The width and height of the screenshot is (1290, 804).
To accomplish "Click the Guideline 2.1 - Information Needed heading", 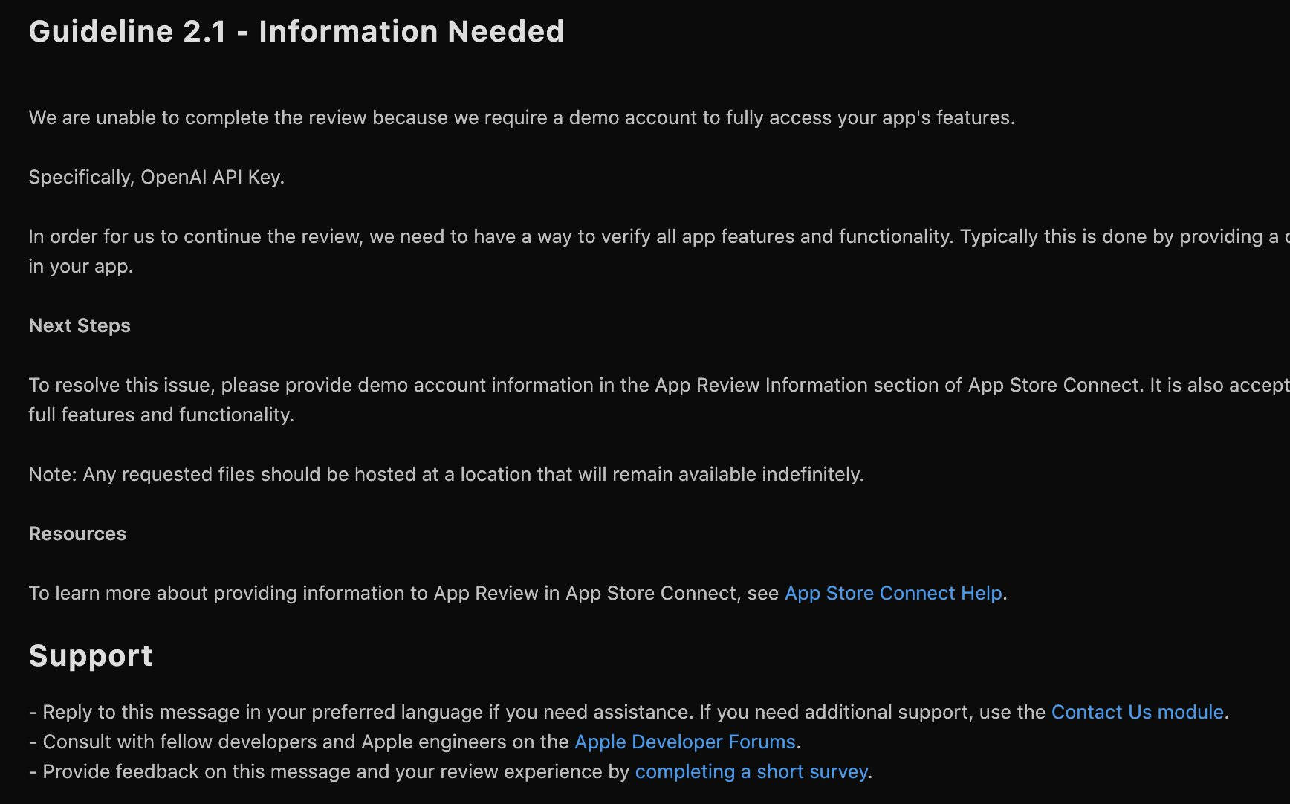I will pyautogui.click(x=296, y=31).
